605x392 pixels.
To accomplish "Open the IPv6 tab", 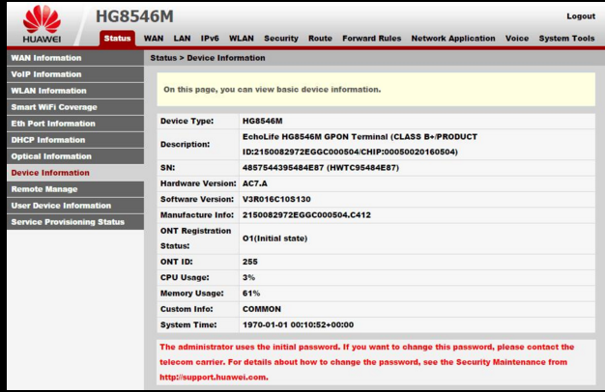I will click(210, 39).
